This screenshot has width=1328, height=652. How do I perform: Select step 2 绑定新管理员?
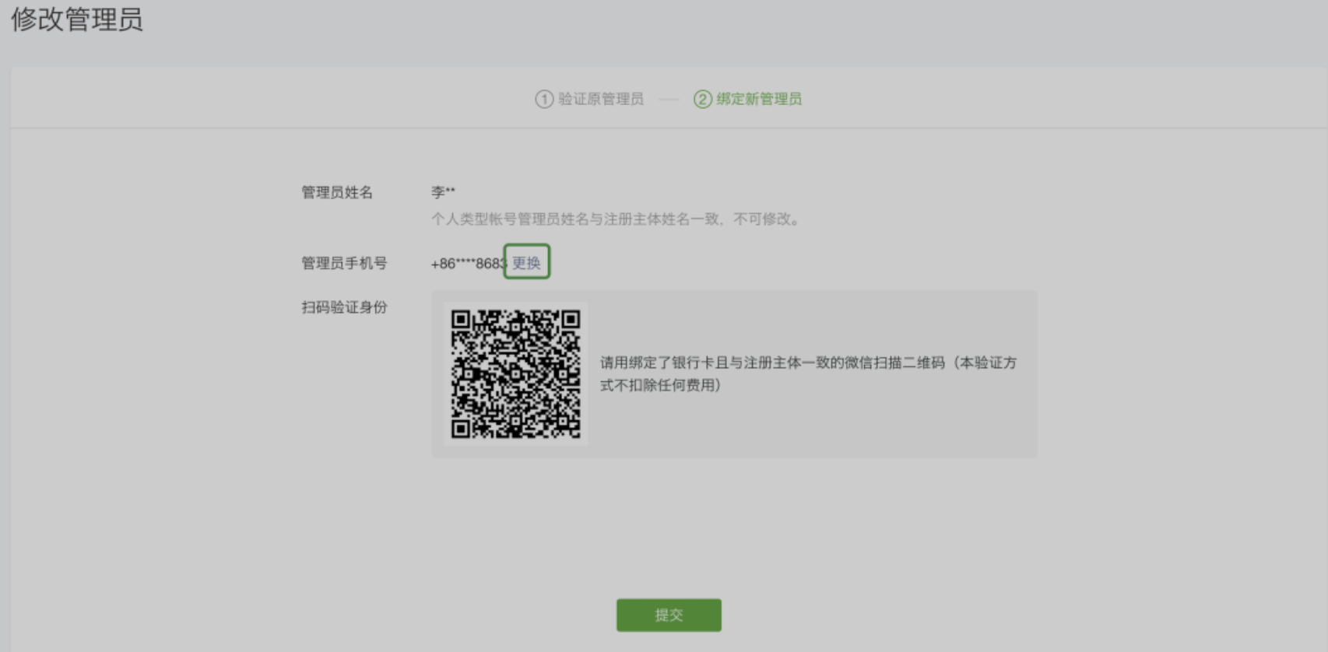pyautogui.click(x=747, y=99)
